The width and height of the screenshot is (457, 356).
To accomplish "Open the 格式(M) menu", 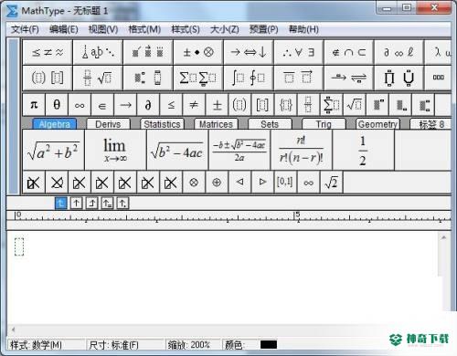I will pos(144,29).
